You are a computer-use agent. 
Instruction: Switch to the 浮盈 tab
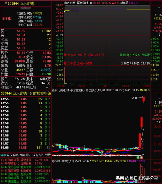pos(35,155)
